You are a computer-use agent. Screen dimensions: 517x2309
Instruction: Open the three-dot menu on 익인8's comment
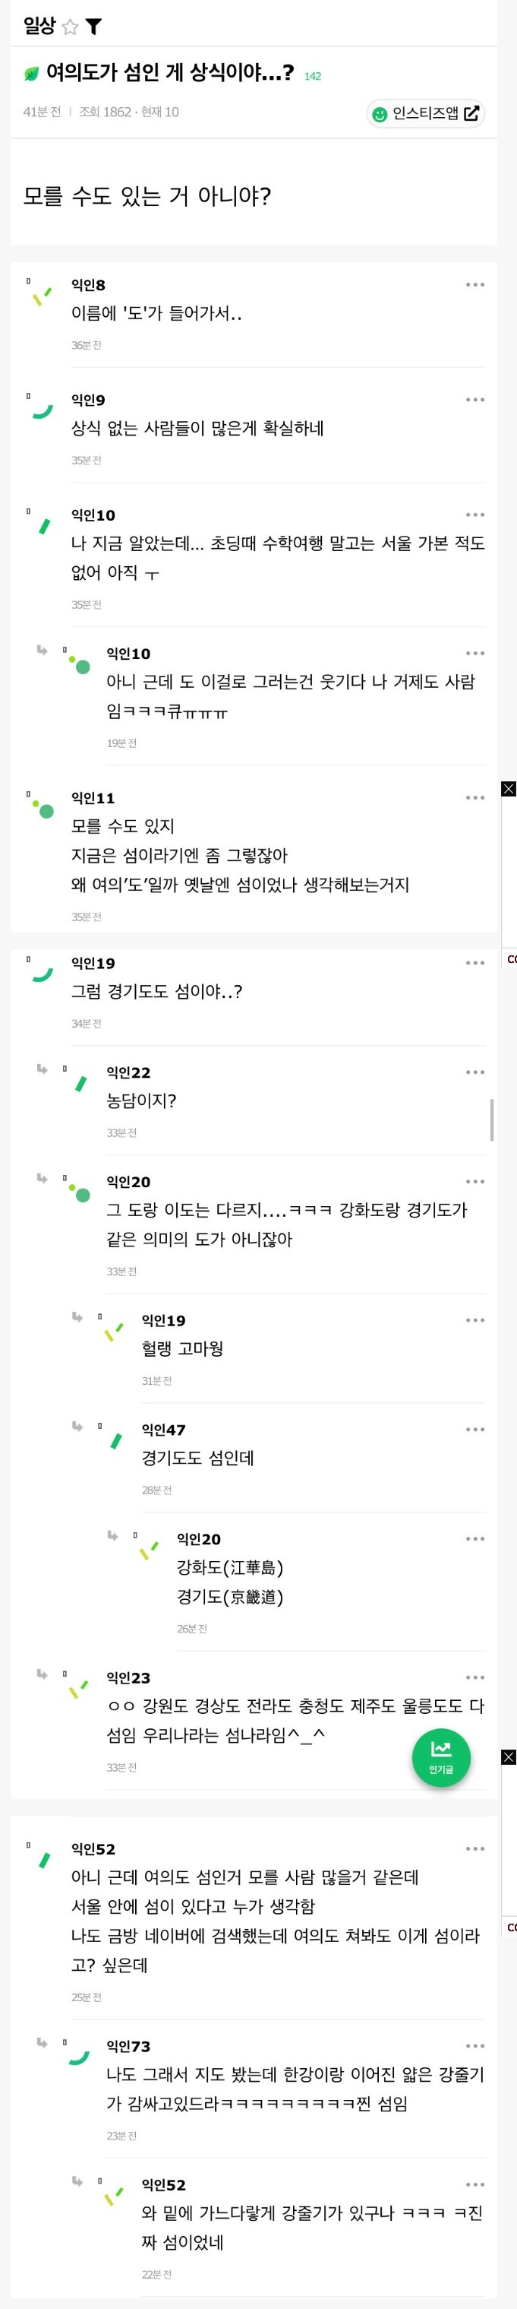tap(474, 285)
